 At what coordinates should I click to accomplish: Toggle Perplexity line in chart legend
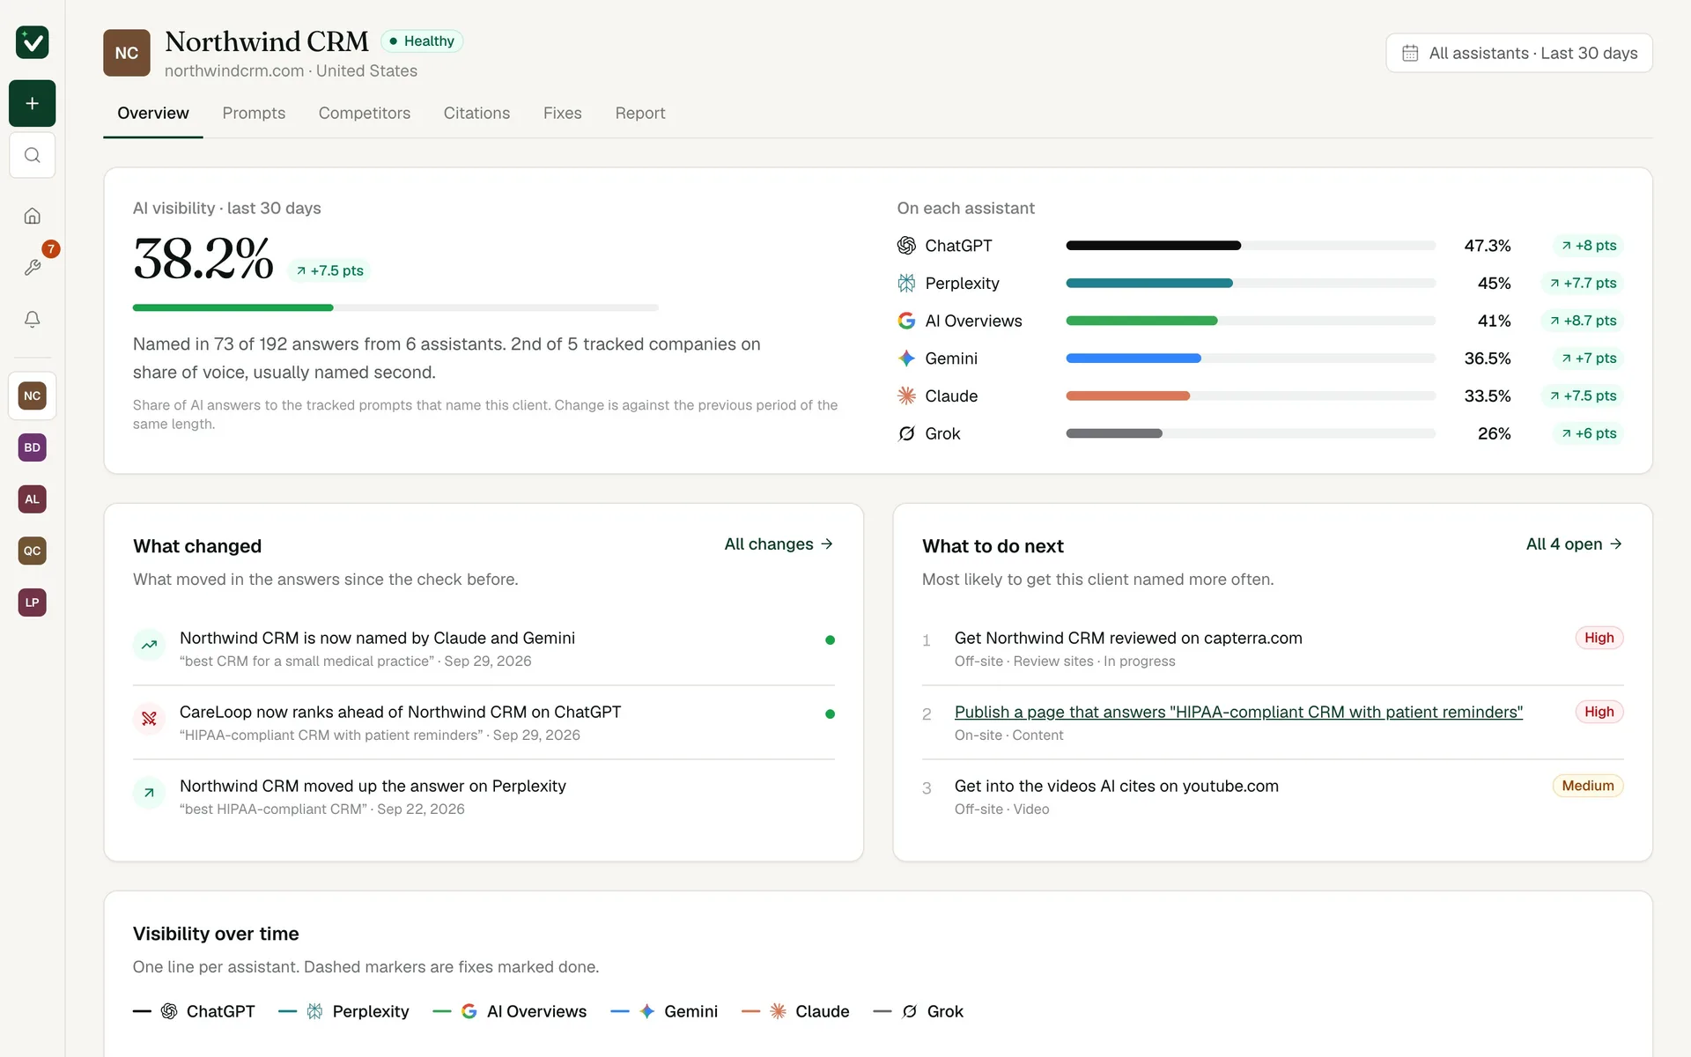pyautogui.click(x=343, y=1011)
